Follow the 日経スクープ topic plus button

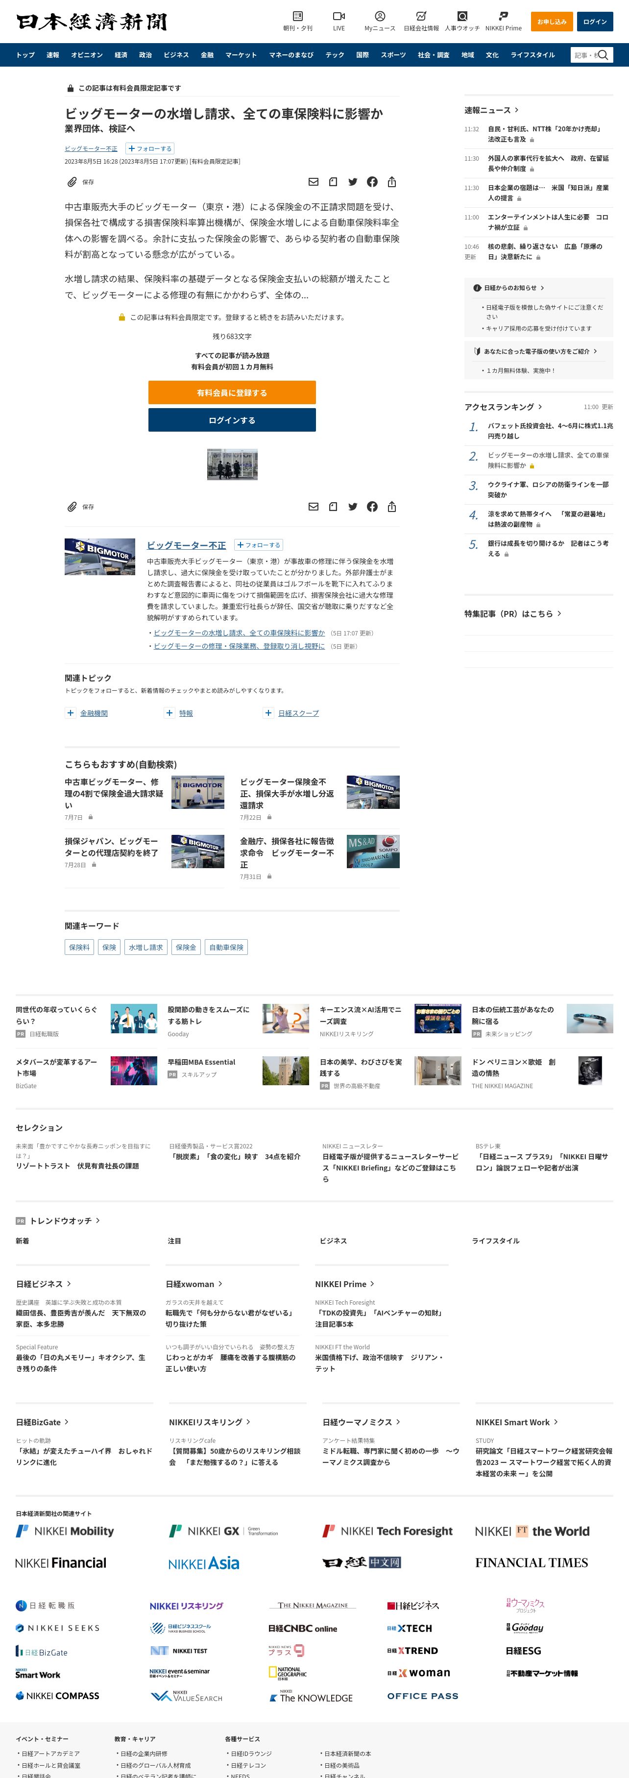[x=268, y=713]
